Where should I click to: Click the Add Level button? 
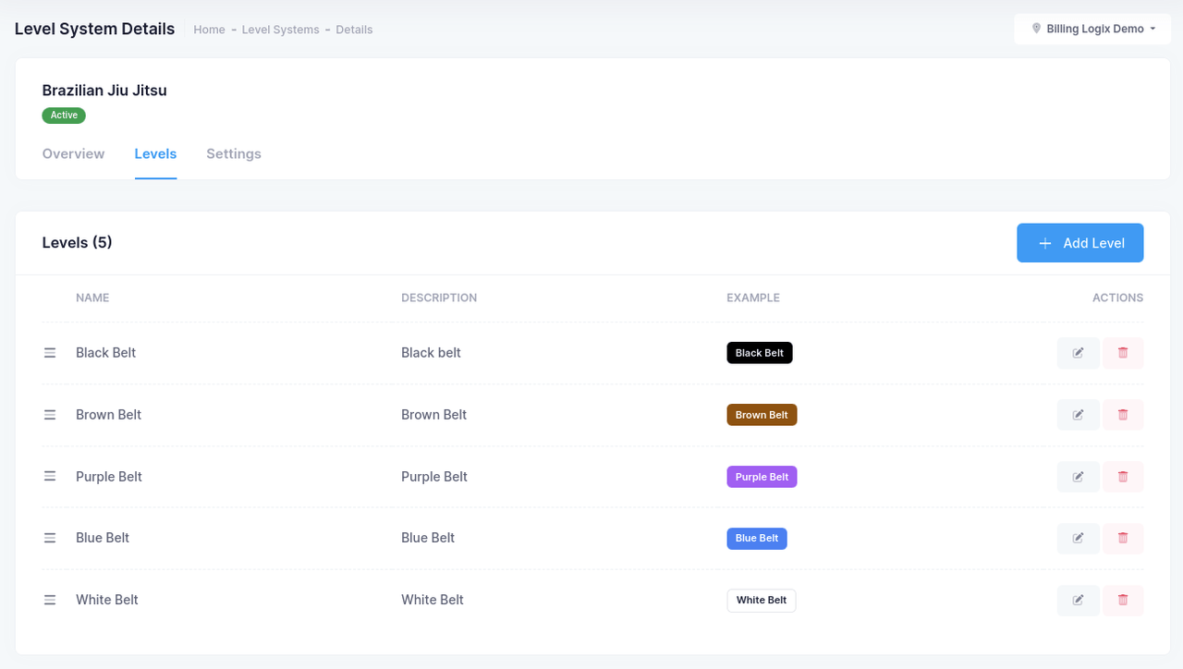click(1079, 243)
